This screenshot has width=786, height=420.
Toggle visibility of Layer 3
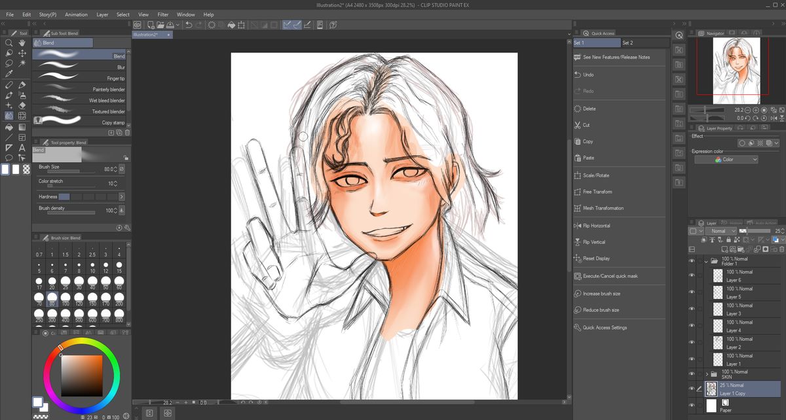click(x=692, y=309)
